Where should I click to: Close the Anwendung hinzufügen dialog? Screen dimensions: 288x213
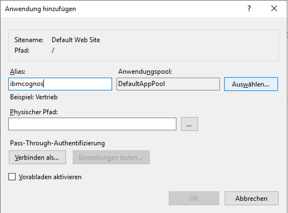pos(274,9)
